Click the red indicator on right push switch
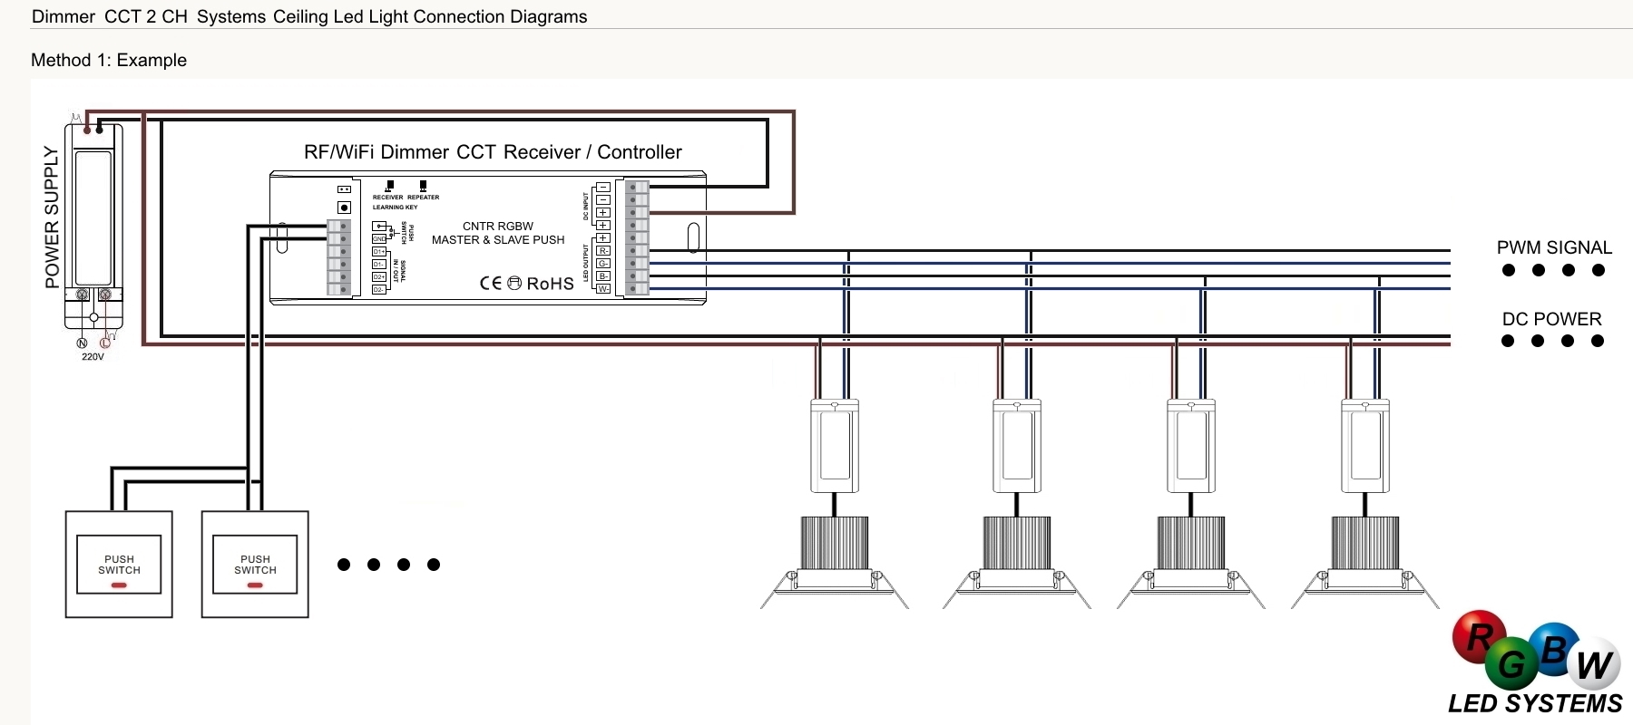The height and width of the screenshot is (725, 1633). click(x=255, y=585)
